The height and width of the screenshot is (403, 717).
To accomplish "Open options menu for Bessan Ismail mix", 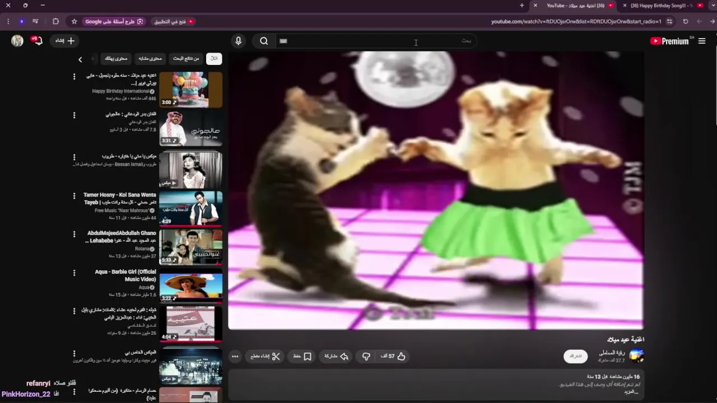I will [74, 157].
